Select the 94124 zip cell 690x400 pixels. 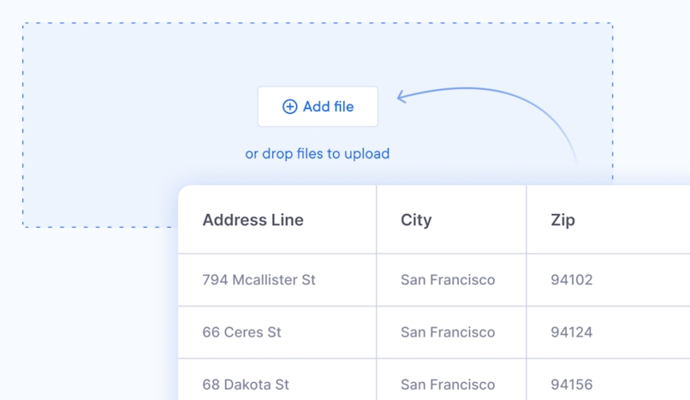(x=572, y=332)
